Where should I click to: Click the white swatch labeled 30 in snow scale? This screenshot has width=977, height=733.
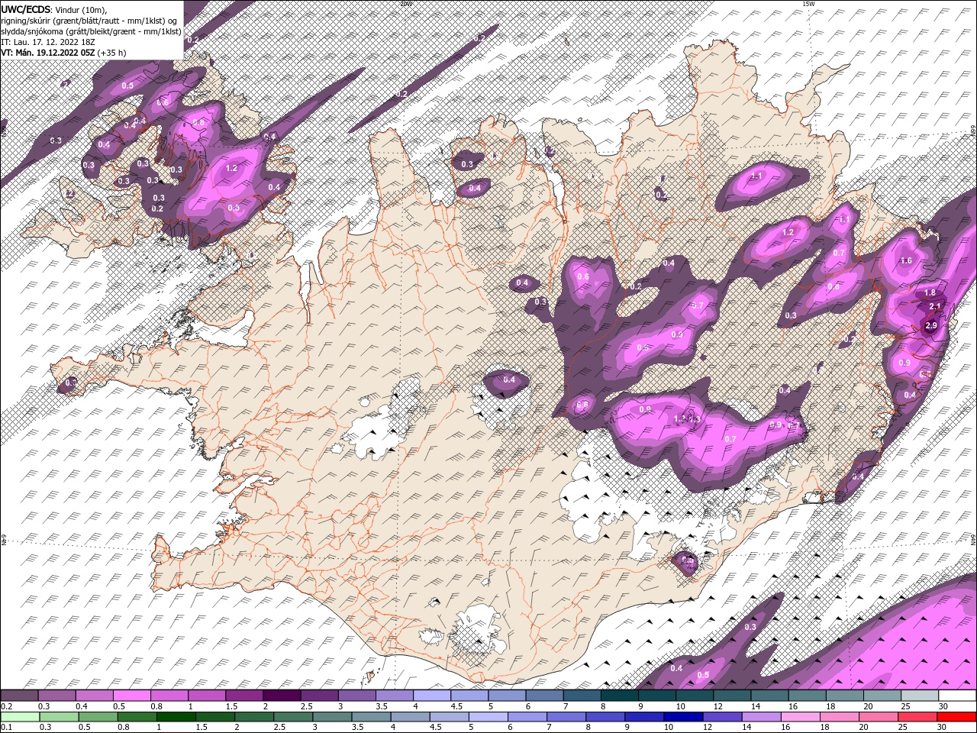point(958,696)
